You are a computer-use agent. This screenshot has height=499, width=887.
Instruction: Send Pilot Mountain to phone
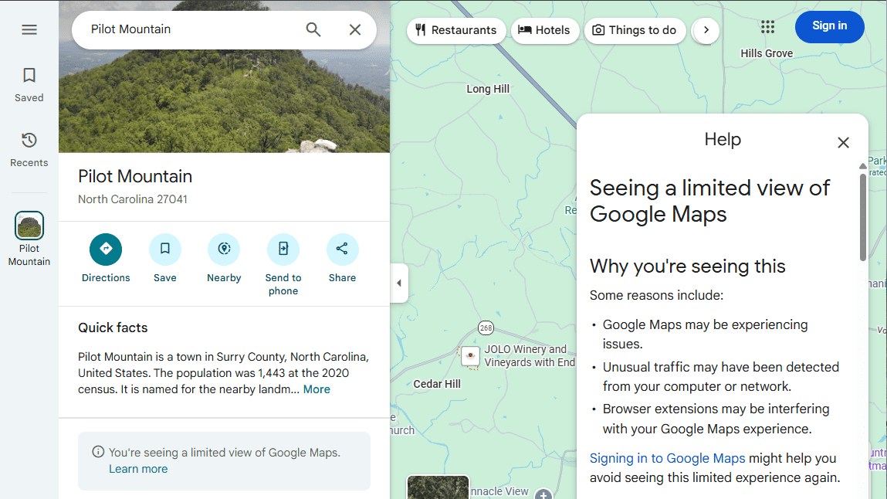click(283, 249)
